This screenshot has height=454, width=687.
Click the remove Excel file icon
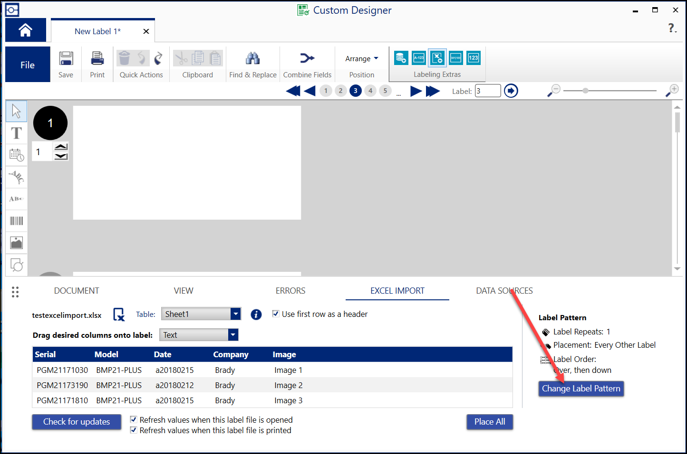coord(118,315)
